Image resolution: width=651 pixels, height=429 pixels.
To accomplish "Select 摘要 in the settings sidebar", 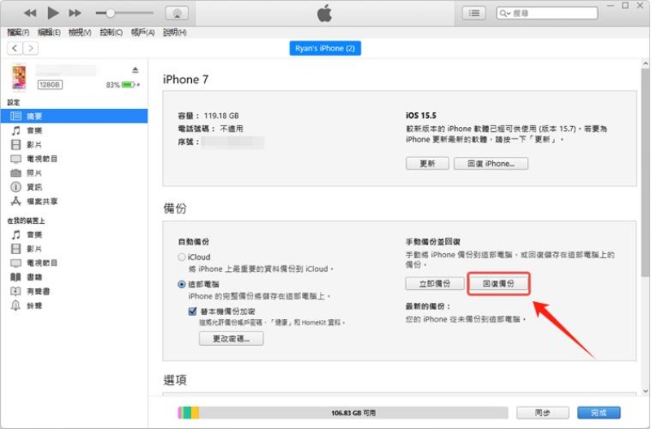I will coord(74,116).
